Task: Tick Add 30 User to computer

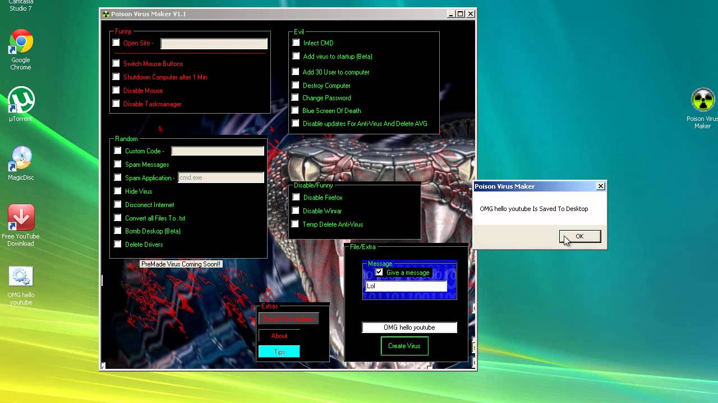Action: 296,72
